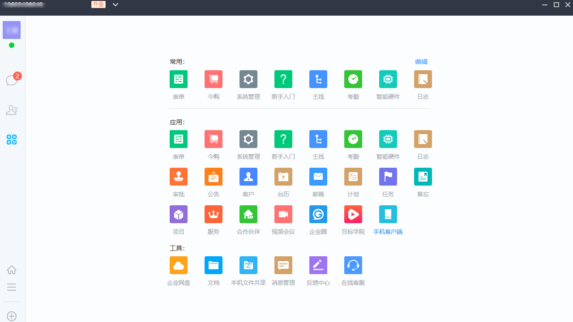This screenshot has height=322, width=573.
Task: Open the 目标学院 app icon
Action: [353, 214]
